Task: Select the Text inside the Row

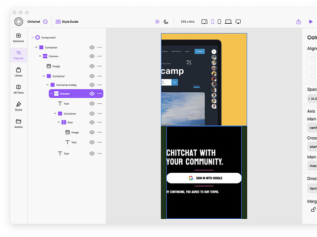Action: pos(71,142)
